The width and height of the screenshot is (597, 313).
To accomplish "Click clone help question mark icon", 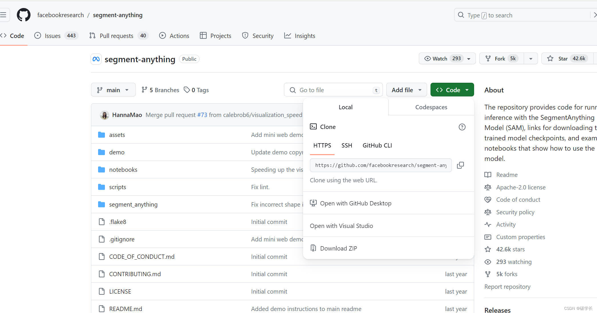I will pyautogui.click(x=462, y=127).
